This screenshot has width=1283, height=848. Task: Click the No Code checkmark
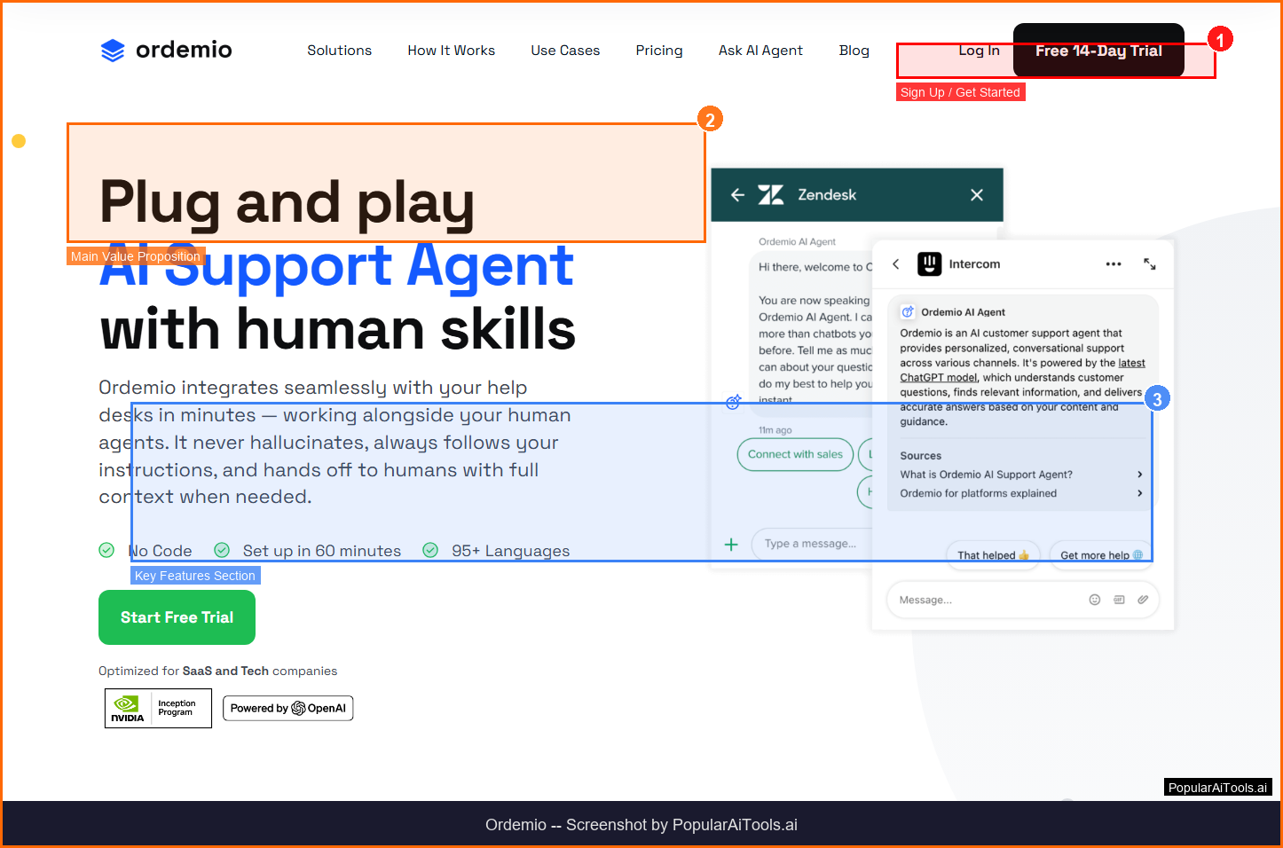(x=106, y=551)
